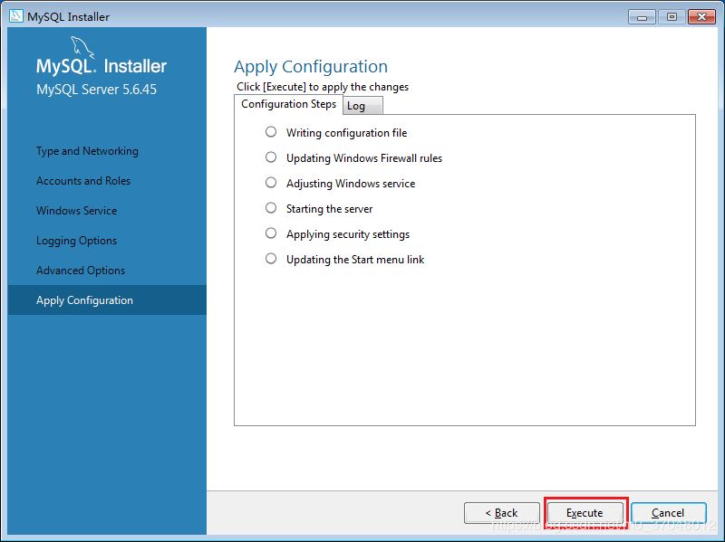Click the Updating the Start menu link circle

(x=271, y=259)
